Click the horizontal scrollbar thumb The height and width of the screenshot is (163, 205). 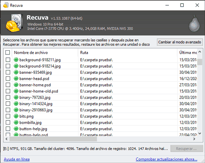coord(53,139)
